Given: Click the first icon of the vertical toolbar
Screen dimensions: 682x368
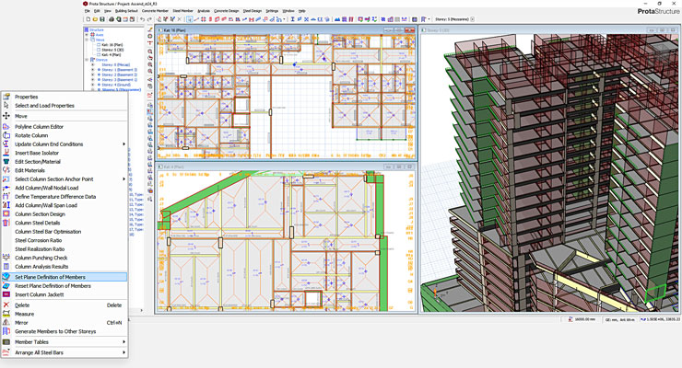Looking at the screenshot, I should tap(150, 29).
